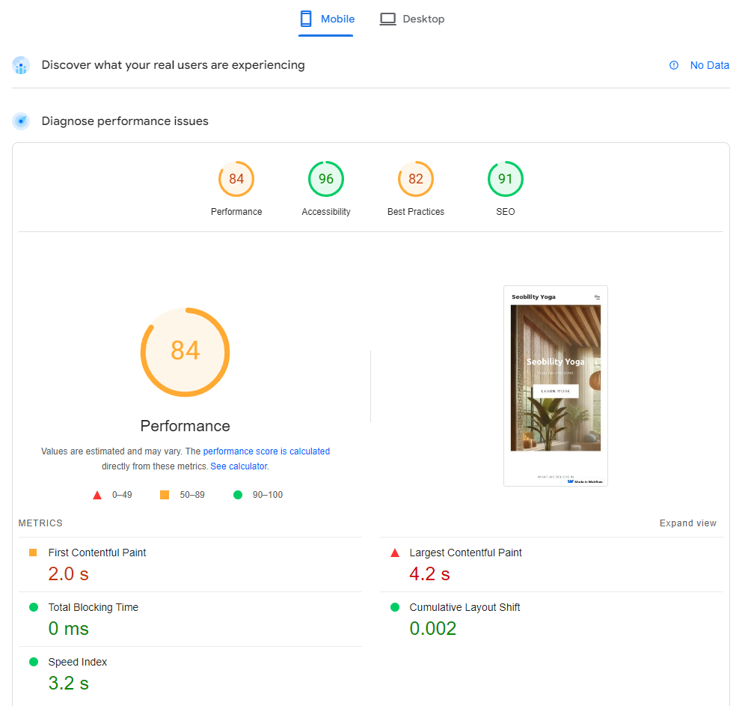Open the performance score is calculated link
Screen dimensions: 745x706
pyautogui.click(x=266, y=451)
